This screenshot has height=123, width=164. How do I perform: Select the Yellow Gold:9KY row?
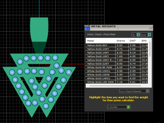pos(117,45)
